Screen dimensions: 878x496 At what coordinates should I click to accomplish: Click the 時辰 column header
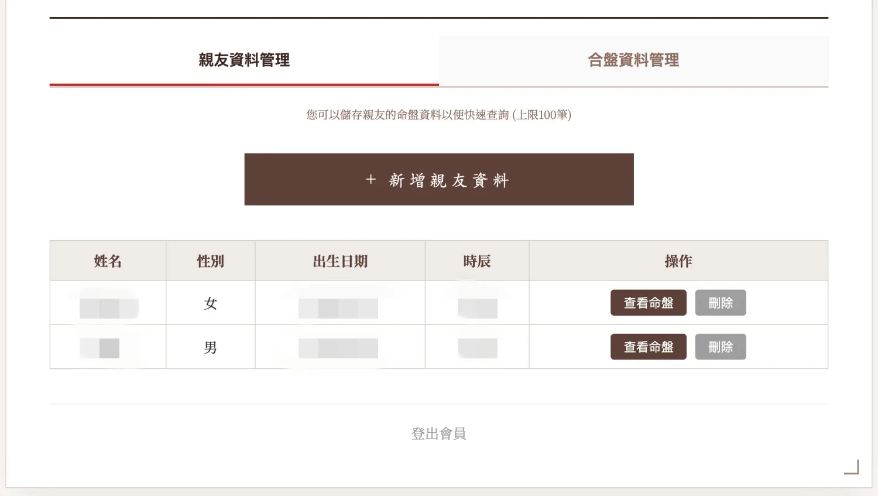click(x=477, y=261)
